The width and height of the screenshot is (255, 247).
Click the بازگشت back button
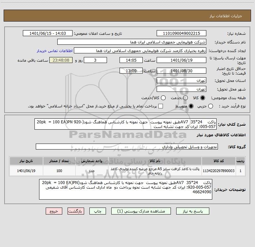(x=76, y=211)
